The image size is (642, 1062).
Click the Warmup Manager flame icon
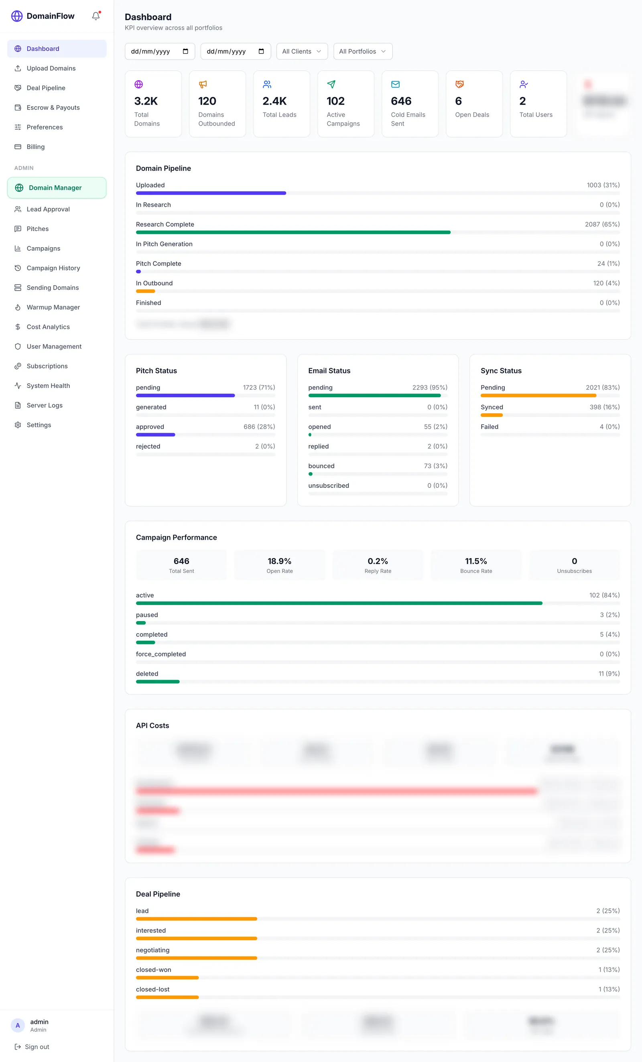[18, 307]
